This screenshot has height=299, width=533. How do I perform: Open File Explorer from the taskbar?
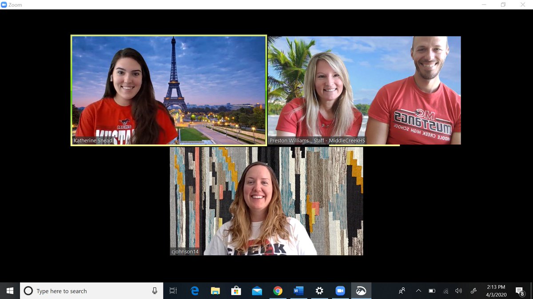pyautogui.click(x=215, y=291)
